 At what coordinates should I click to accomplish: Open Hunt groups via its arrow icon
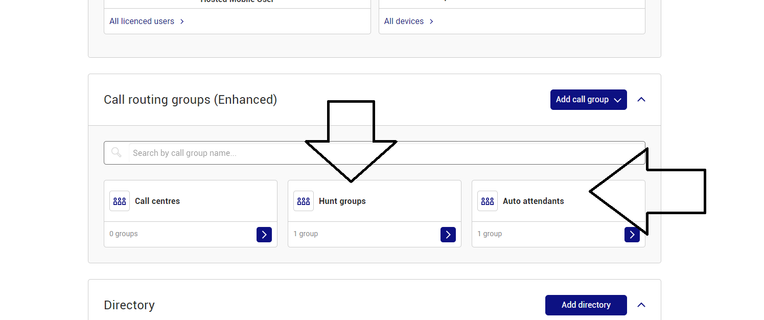coord(448,234)
